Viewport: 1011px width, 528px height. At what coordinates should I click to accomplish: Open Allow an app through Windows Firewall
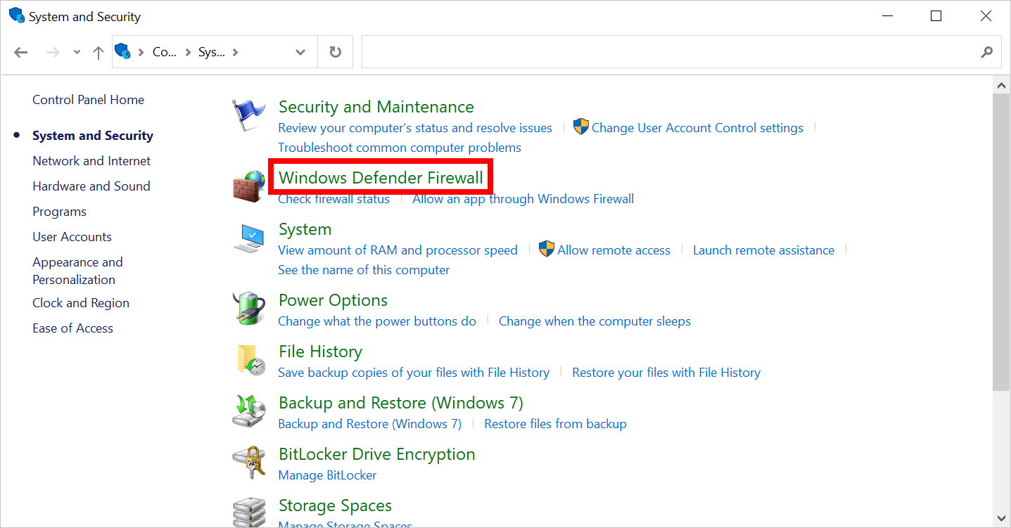pos(523,199)
